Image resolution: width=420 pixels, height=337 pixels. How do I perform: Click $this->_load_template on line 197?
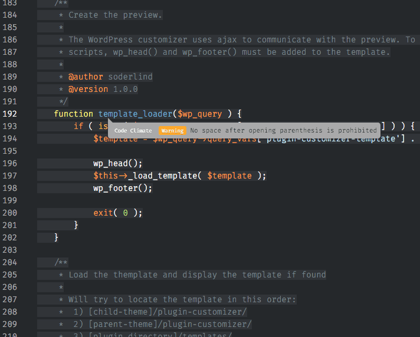(x=145, y=176)
